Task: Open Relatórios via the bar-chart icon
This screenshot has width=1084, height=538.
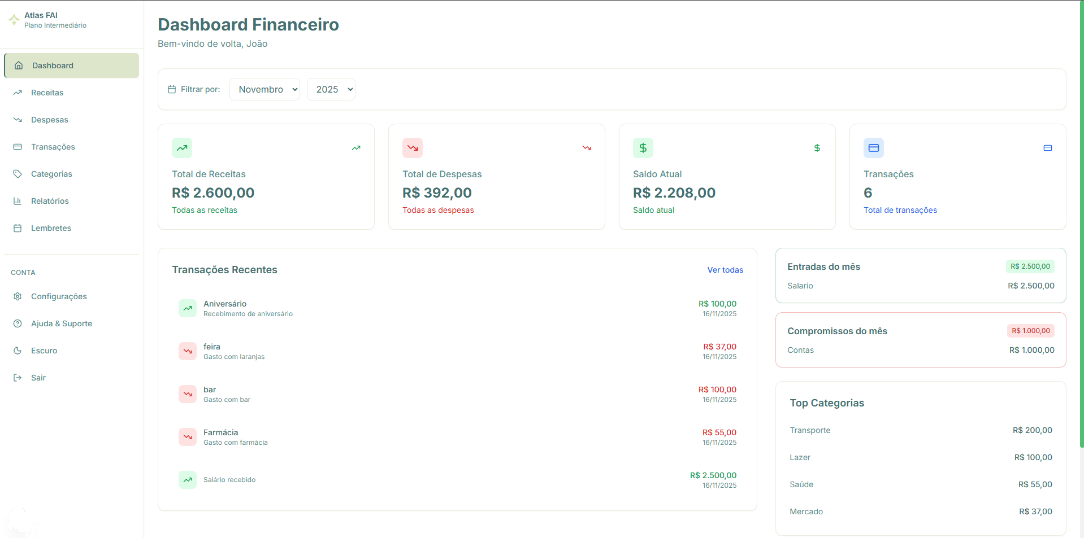Action: coord(18,201)
